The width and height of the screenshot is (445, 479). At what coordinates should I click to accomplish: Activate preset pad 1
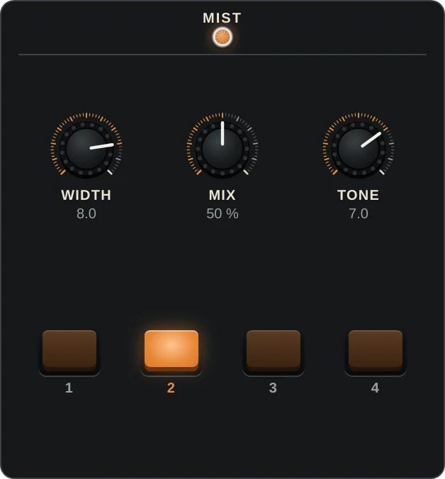click(x=69, y=351)
